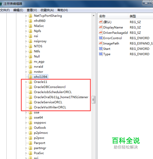Click the Ntfs folder icon

(x=30, y=51)
